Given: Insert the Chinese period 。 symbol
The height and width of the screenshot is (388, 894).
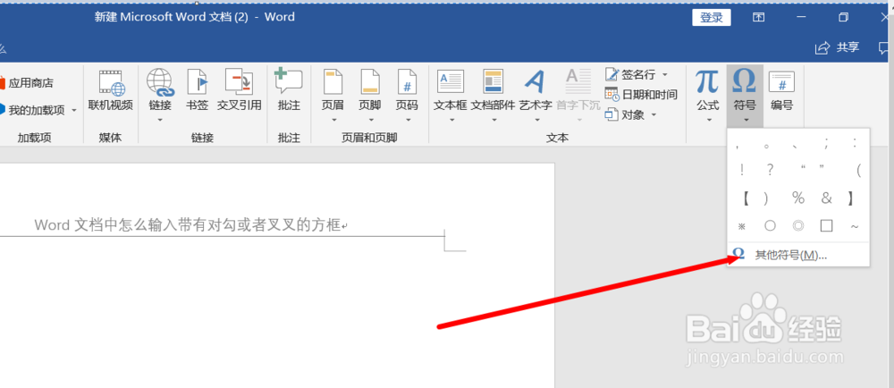Looking at the screenshot, I should click(767, 146).
